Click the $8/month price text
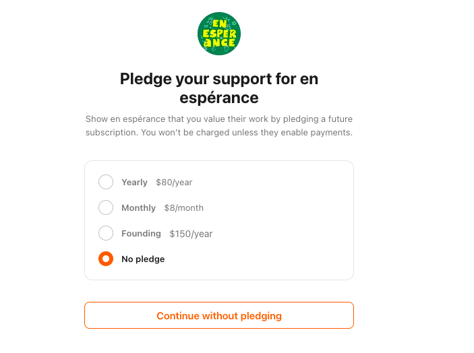Image resolution: width=474 pixels, height=353 pixels. [x=184, y=208]
